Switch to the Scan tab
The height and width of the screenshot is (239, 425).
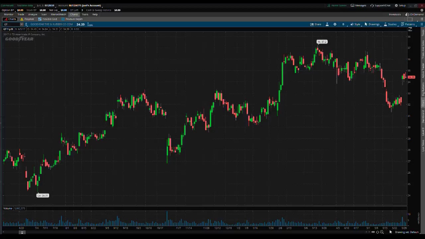44,14
